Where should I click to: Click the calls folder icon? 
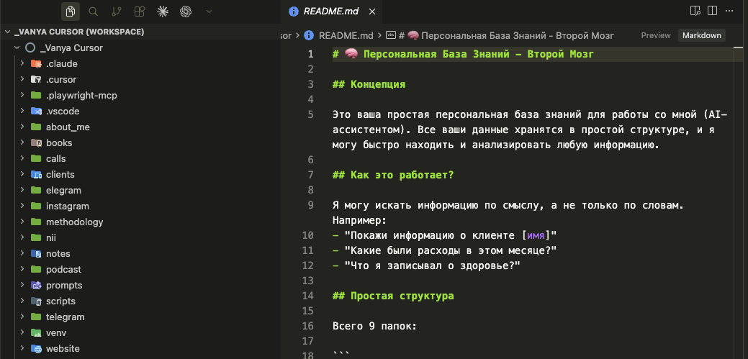[36, 159]
